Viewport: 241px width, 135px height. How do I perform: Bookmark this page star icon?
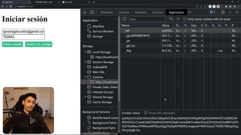(x=205, y=6)
